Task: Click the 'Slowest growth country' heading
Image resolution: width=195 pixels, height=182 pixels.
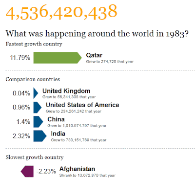Action: [x=35, y=157]
